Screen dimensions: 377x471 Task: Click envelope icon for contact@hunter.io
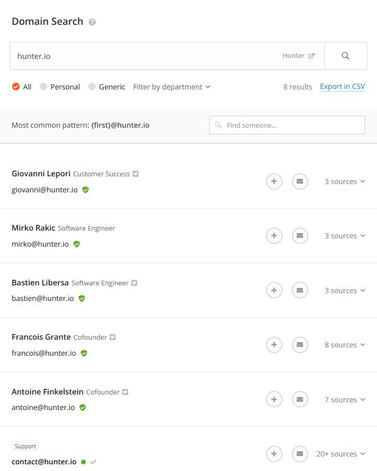300,454
